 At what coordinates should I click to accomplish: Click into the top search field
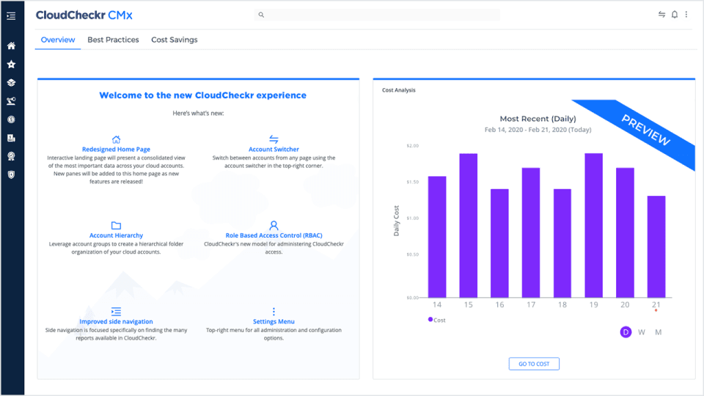pyautogui.click(x=377, y=15)
